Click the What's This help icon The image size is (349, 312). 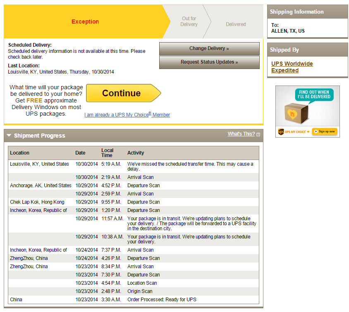coord(258,134)
